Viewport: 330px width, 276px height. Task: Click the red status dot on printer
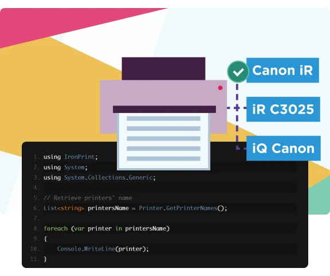click(221, 88)
